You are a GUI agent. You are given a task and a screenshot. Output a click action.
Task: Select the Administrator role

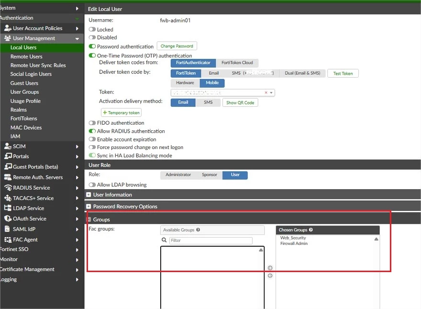pos(178,175)
